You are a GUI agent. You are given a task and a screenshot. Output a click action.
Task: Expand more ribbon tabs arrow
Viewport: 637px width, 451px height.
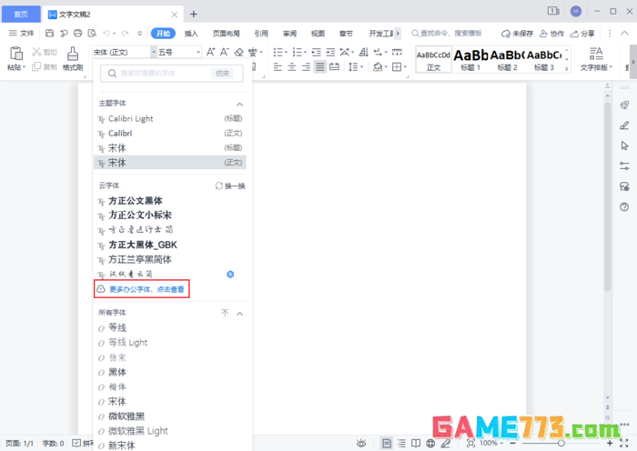coord(398,34)
